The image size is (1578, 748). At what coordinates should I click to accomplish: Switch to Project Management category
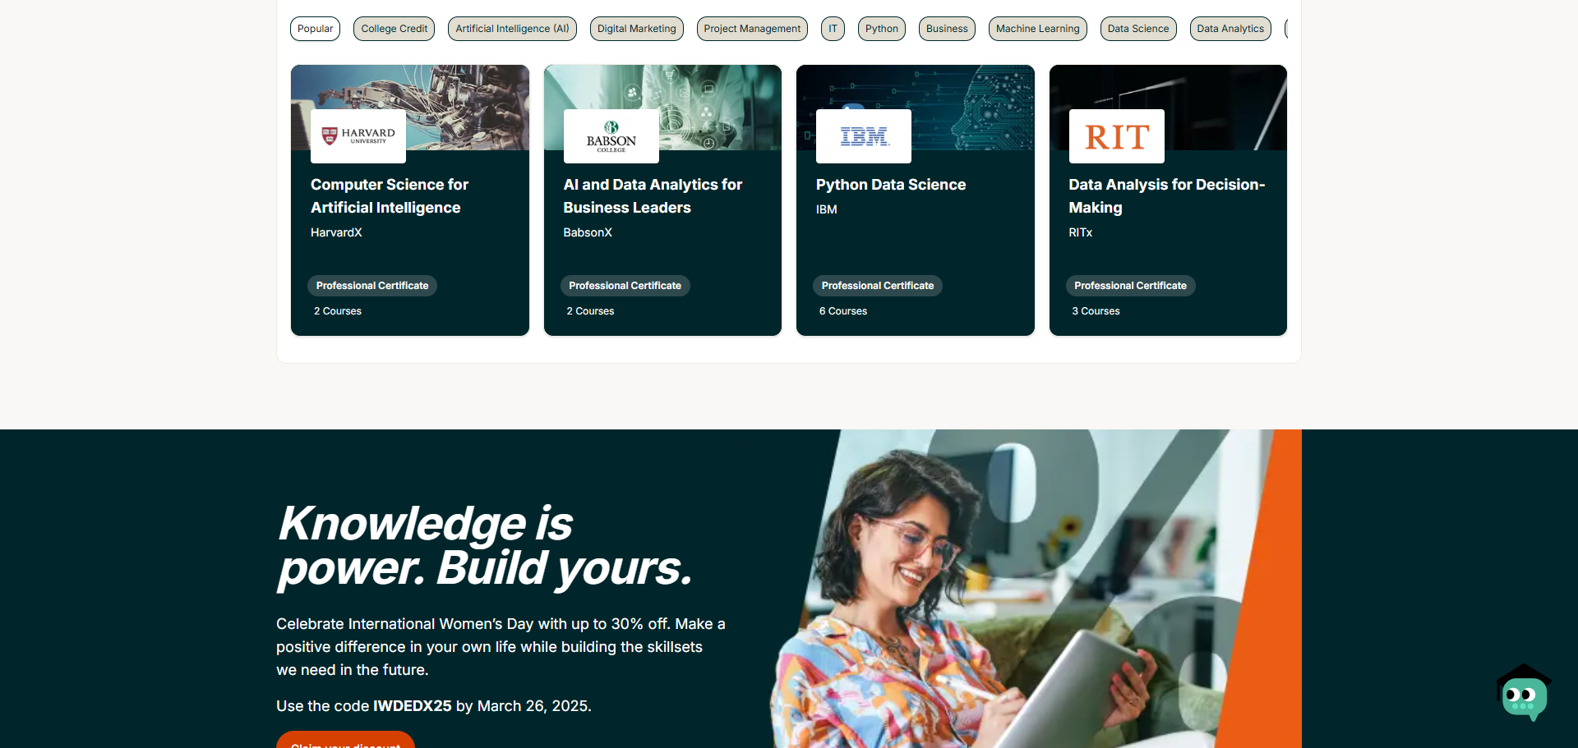752,29
